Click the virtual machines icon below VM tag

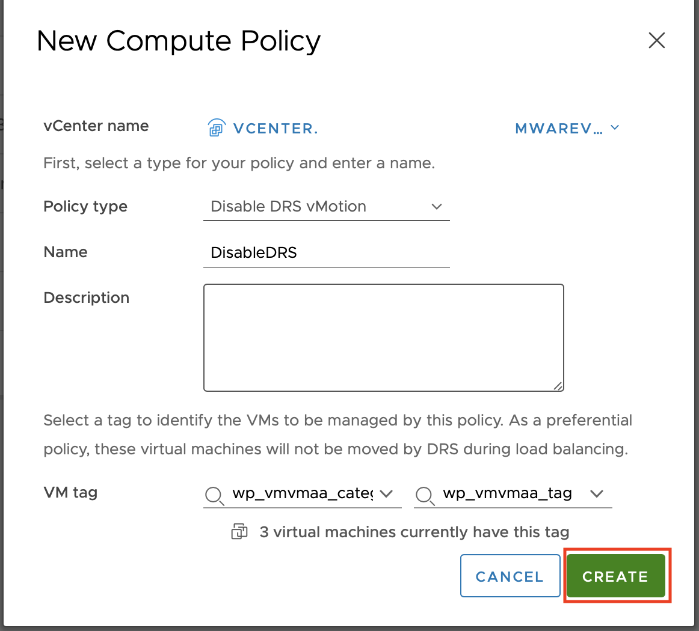point(239,532)
